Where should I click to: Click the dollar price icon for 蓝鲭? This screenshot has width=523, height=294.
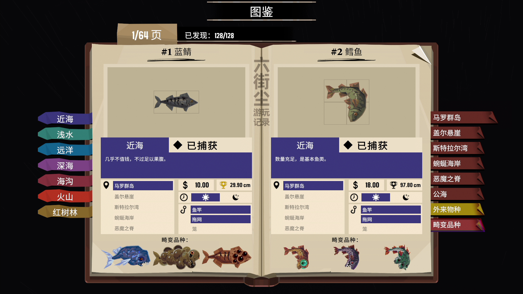click(x=185, y=185)
